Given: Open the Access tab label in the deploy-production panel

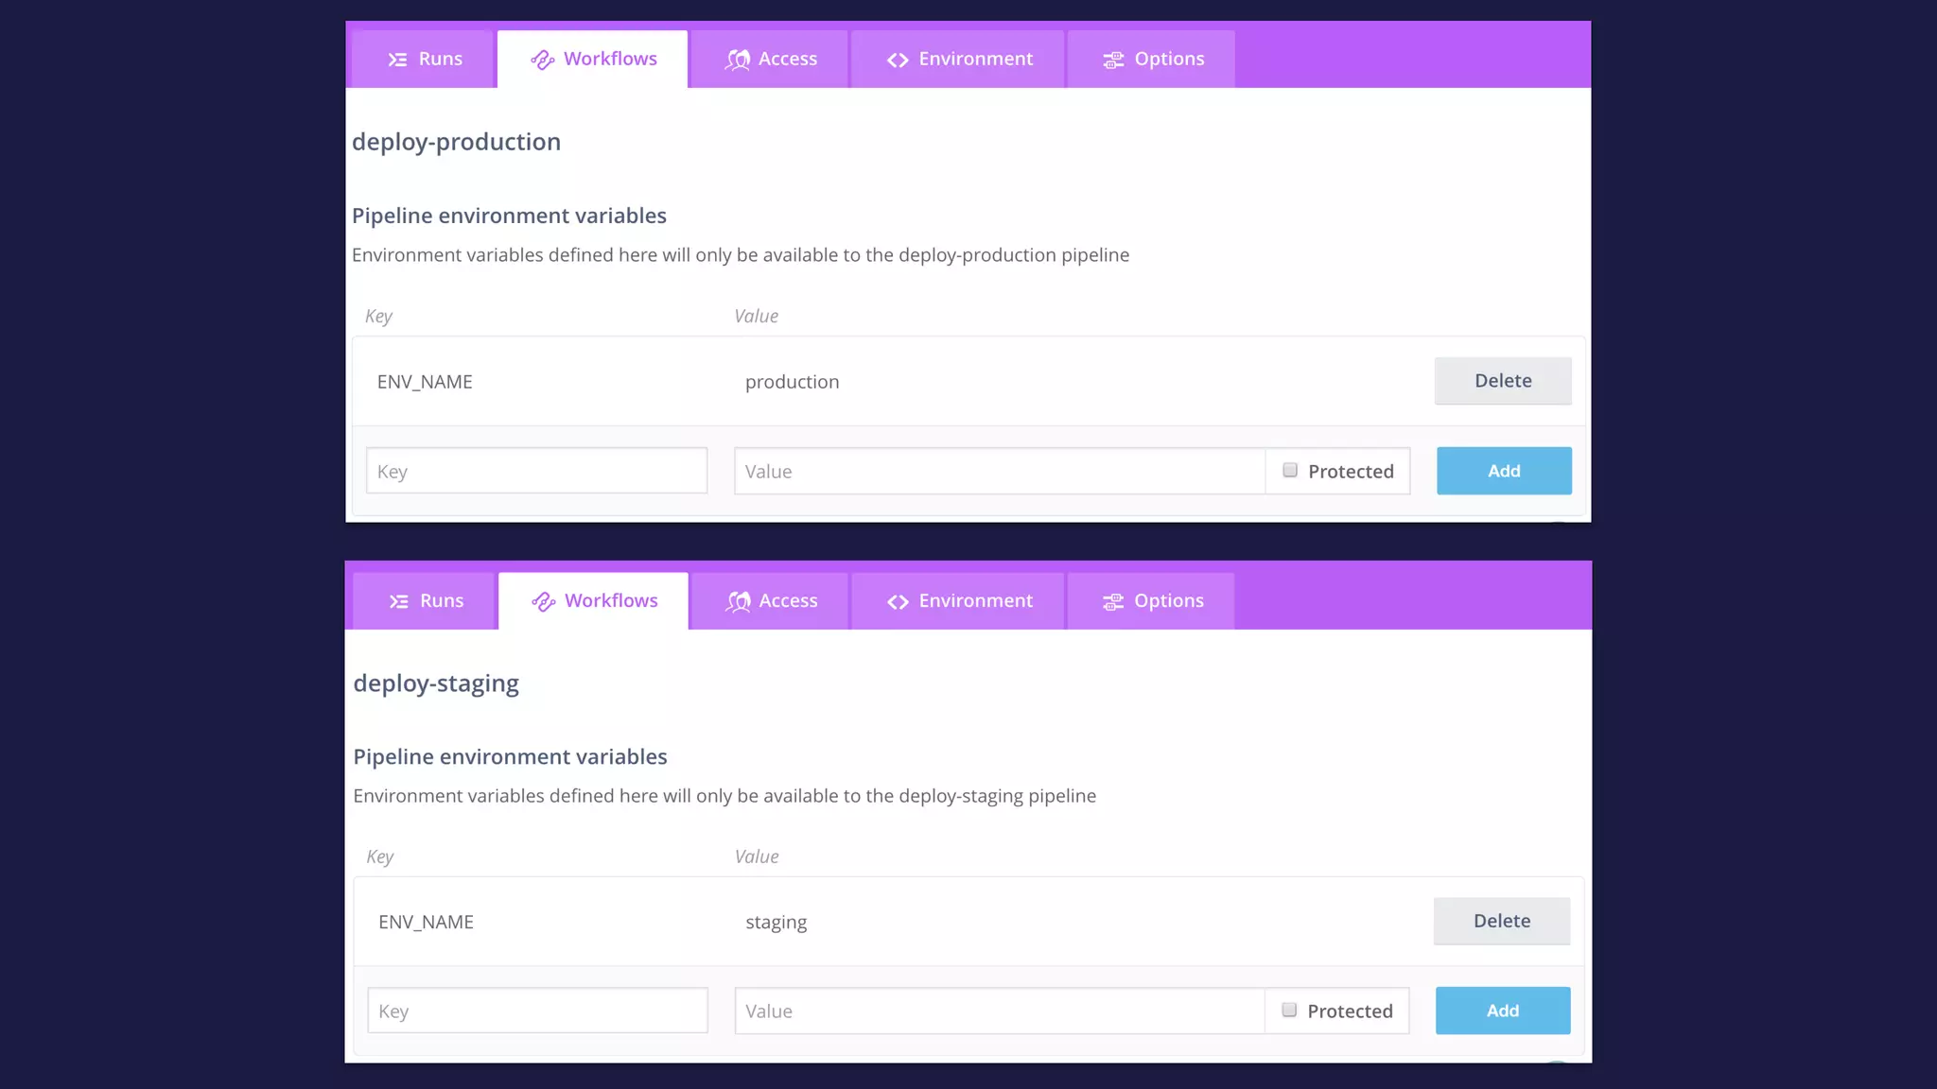Looking at the screenshot, I should coord(787,59).
